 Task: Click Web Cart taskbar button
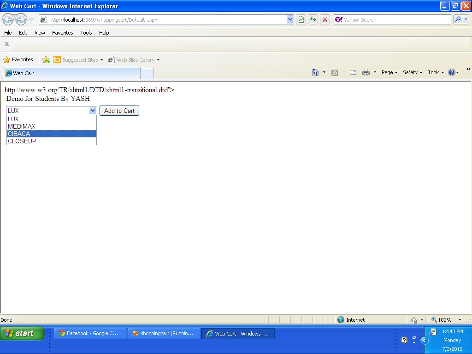(x=238, y=334)
